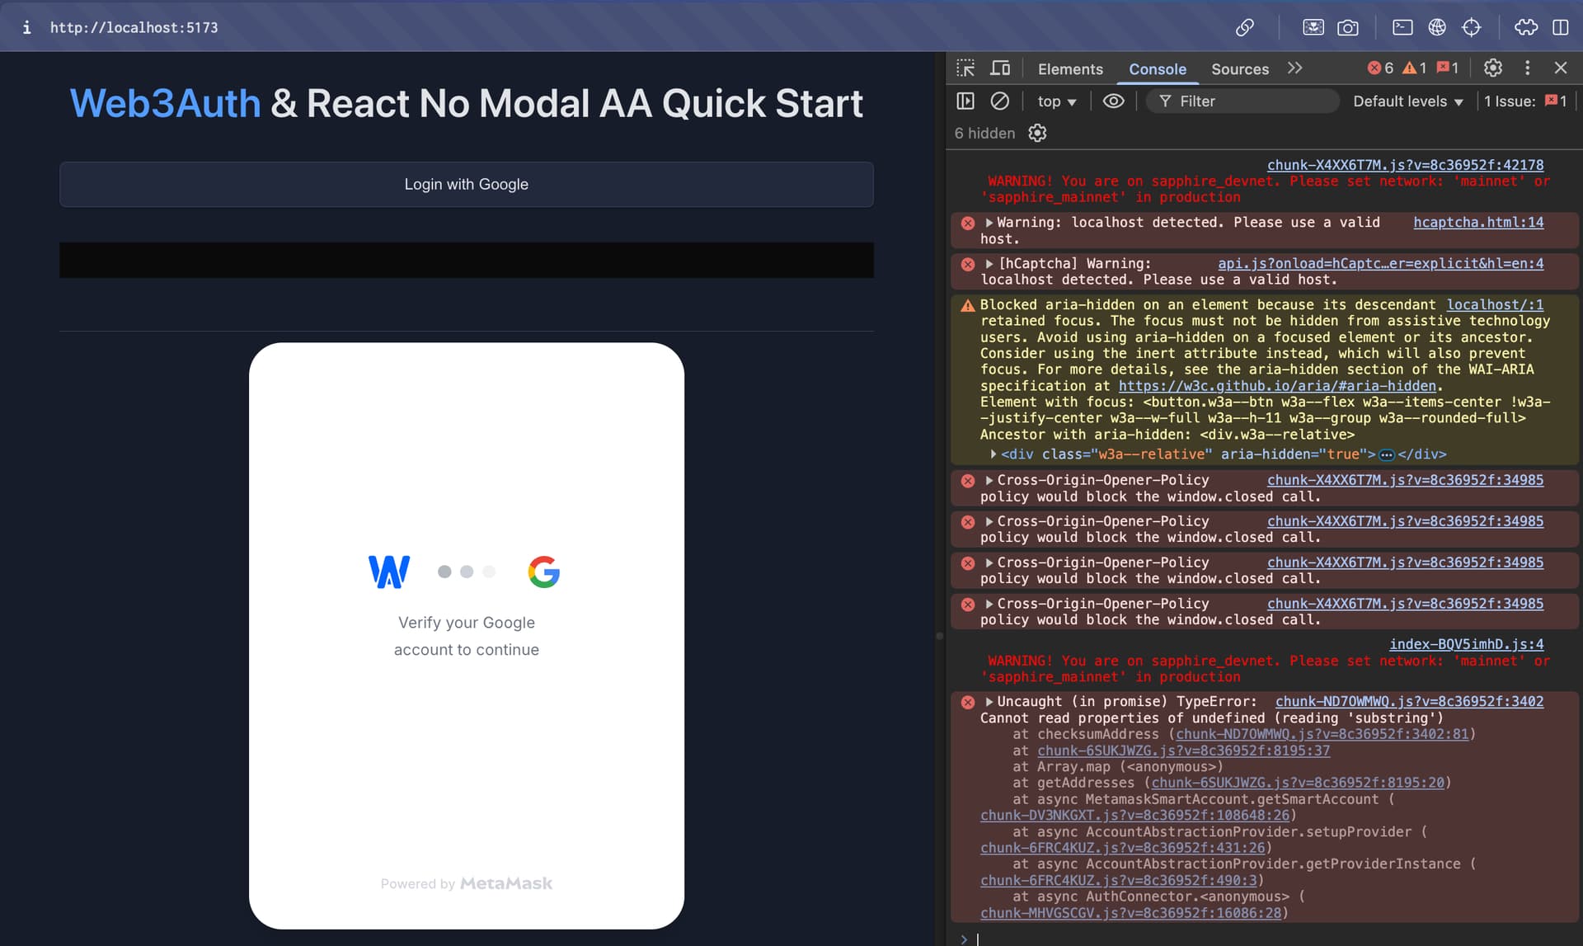Click the Web3Auth W logo in modal
This screenshot has height=946, width=1583.
tap(388, 572)
